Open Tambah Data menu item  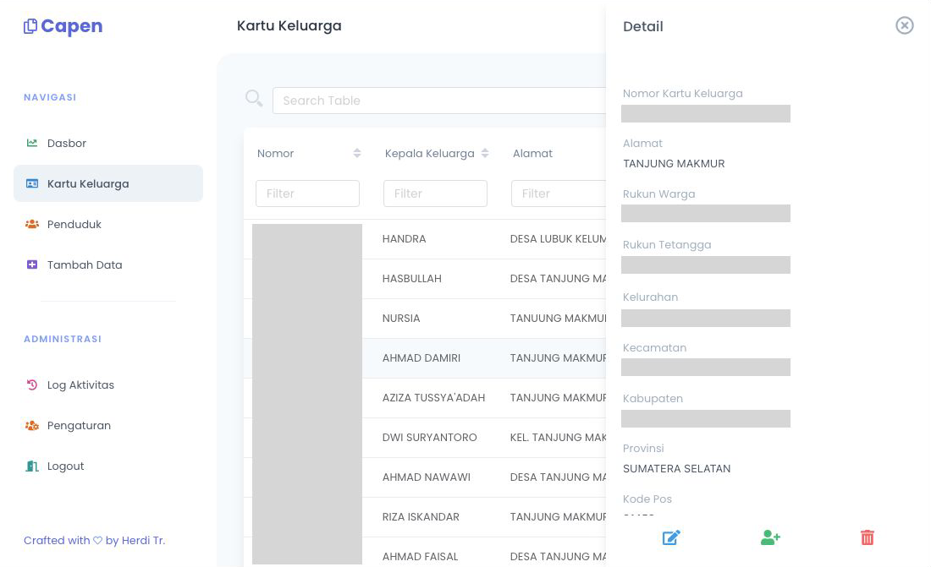click(x=85, y=264)
